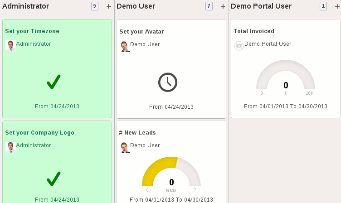Click the plus icon in Demo User column
The width and height of the screenshot is (341, 203).
point(223,6)
